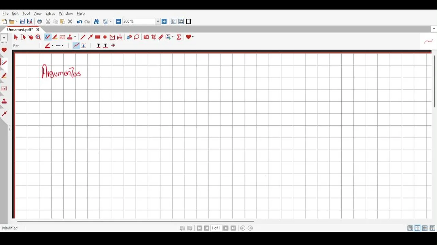Take a snapshot with the camera tool

pos(146,37)
